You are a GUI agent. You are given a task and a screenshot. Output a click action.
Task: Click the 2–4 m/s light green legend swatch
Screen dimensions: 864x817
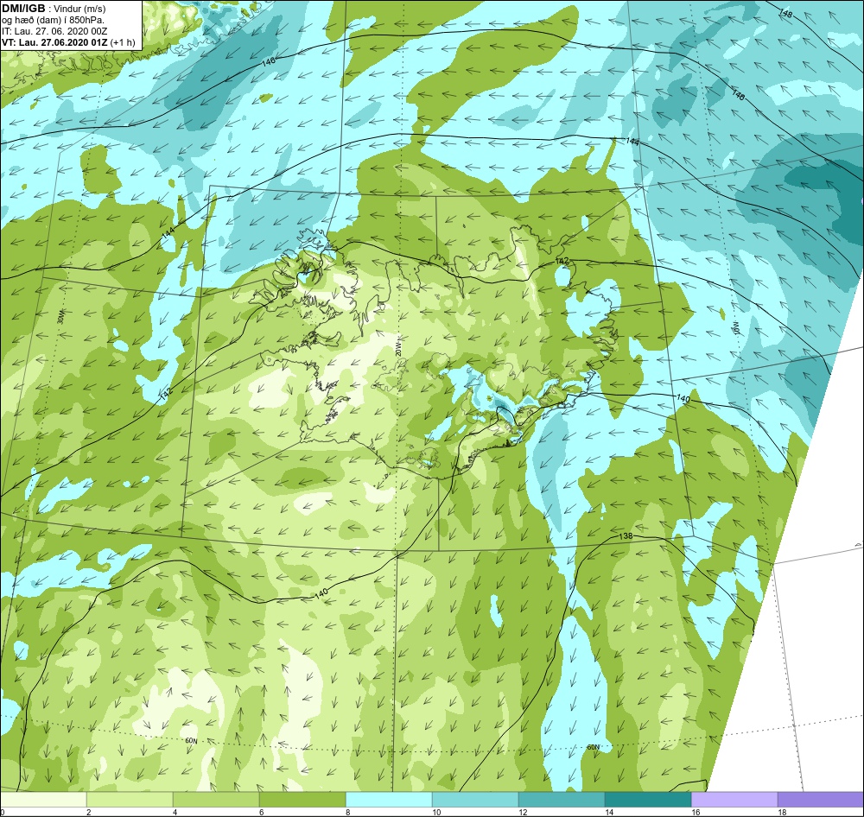(x=130, y=800)
